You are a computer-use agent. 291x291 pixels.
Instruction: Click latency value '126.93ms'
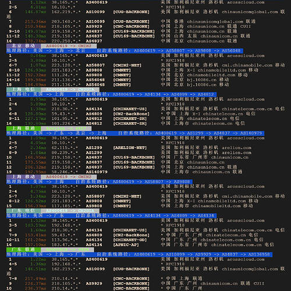[x=36, y=70]
